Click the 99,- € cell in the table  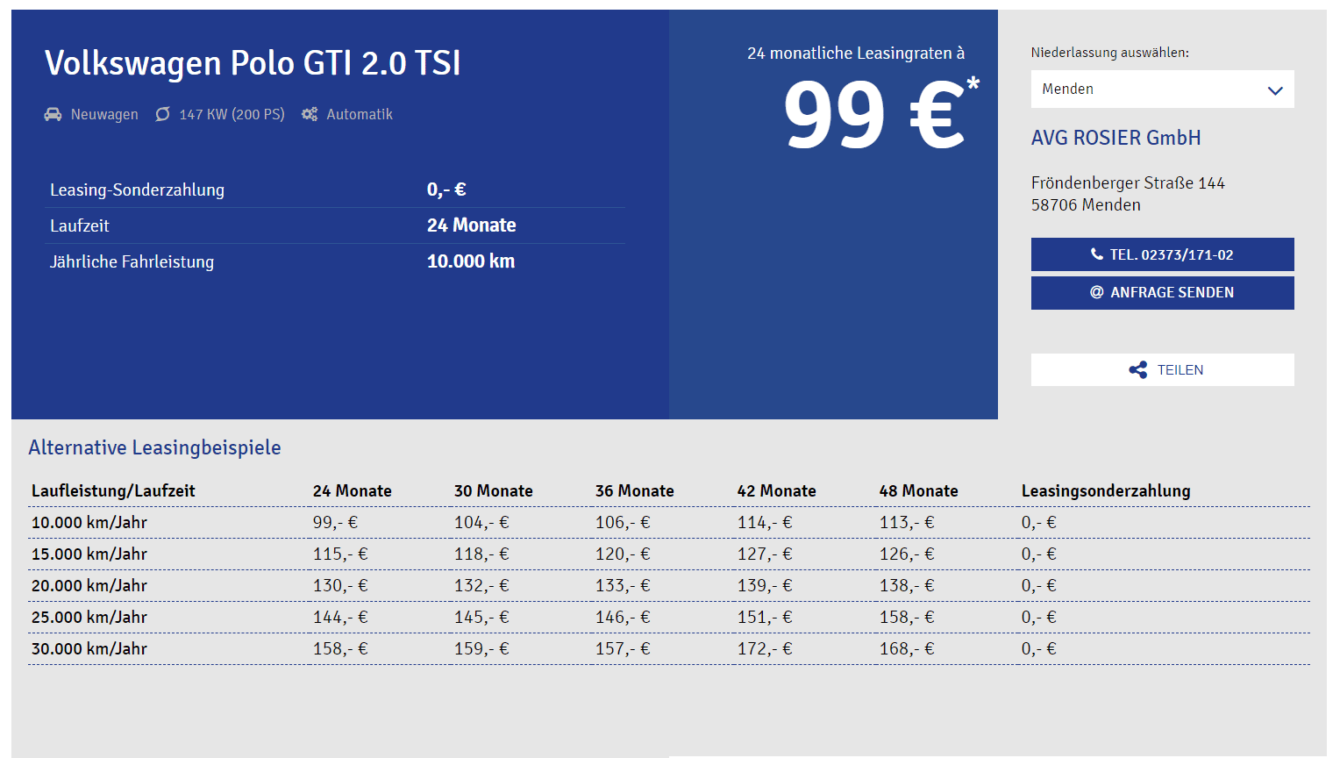(x=335, y=523)
